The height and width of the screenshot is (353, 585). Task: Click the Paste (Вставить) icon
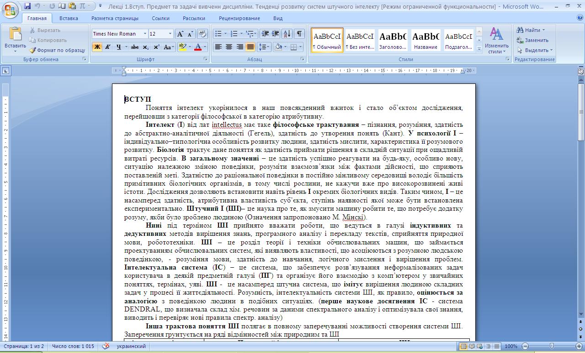(15, 34)
